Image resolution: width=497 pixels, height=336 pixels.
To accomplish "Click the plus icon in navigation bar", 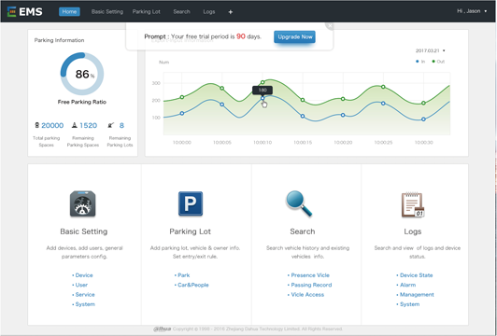I will [x=231, y=12].
